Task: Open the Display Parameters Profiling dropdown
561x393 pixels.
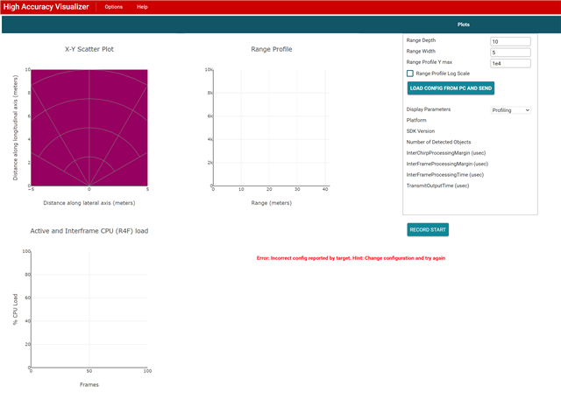Action: point(510,110)
